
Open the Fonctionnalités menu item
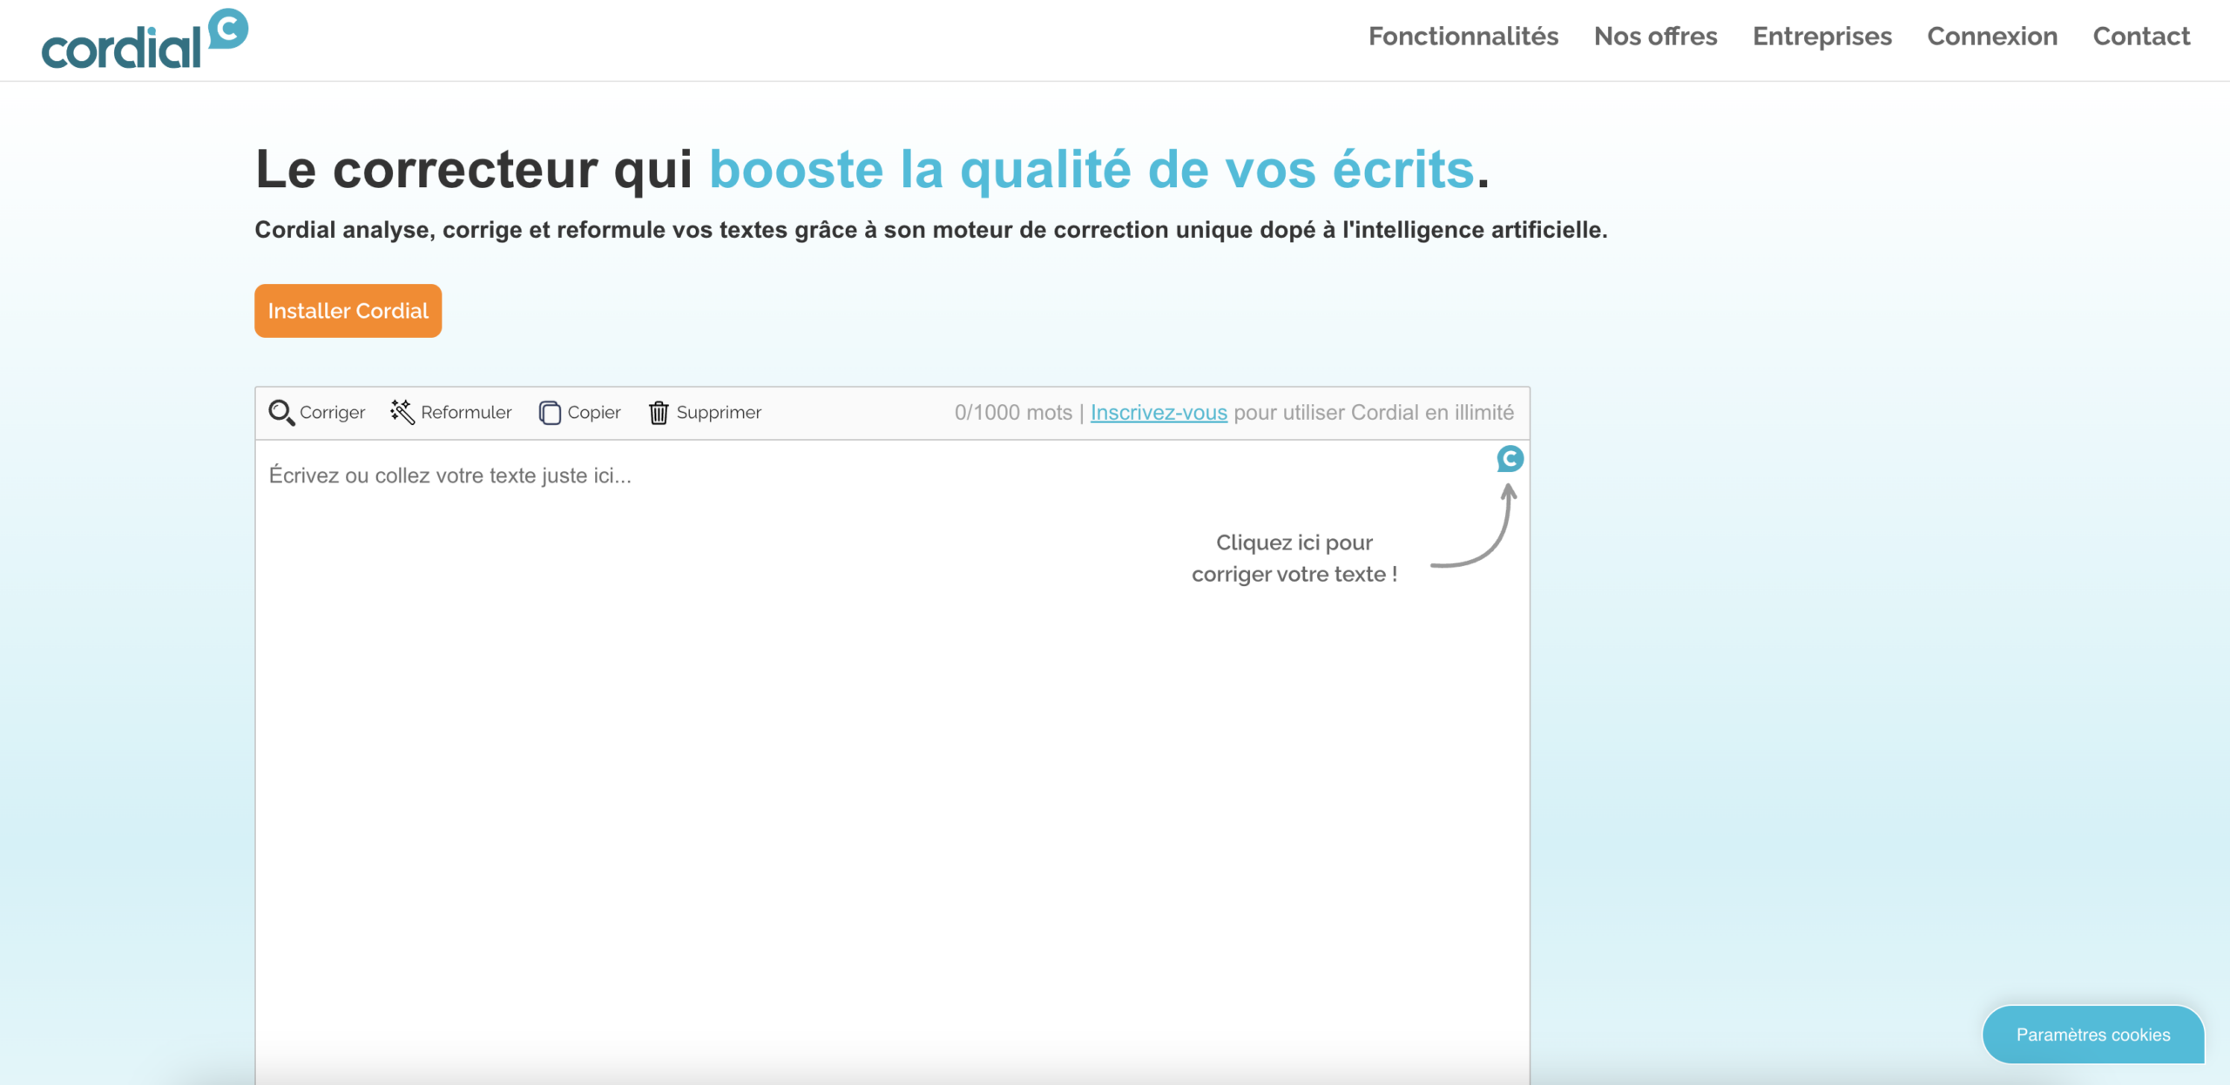click(x=1463, y=36)
